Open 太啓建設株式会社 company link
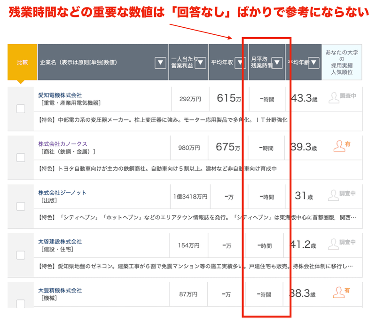Screen dimensions: 376x323 pyautogui.click(x=60, y=242)
